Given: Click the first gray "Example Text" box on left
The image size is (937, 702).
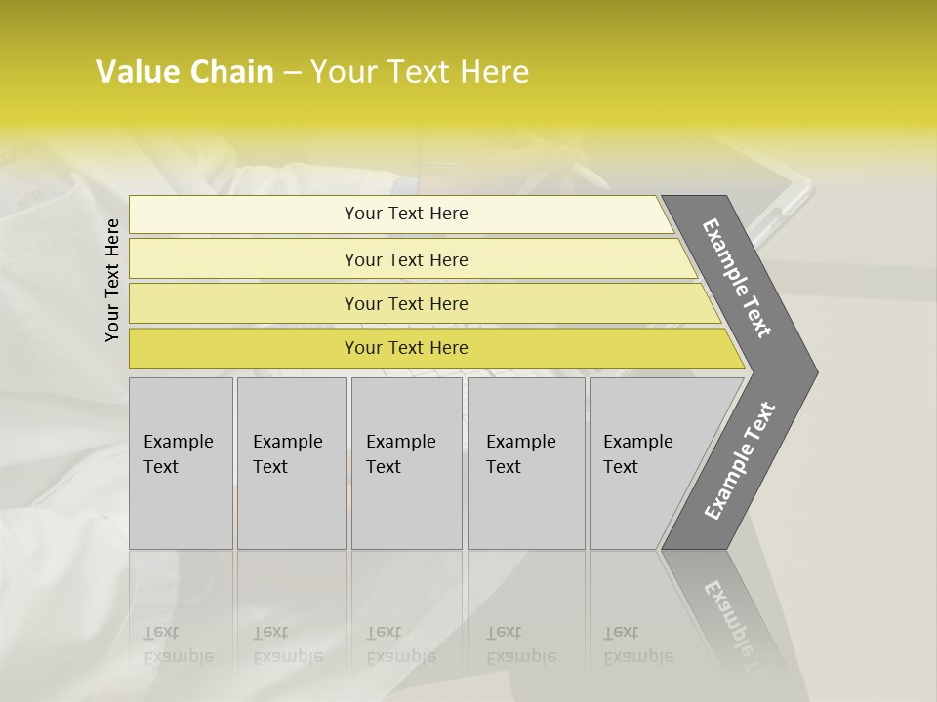Looking at the screenshot, I should pyautogui.click(x=181, y=463).
